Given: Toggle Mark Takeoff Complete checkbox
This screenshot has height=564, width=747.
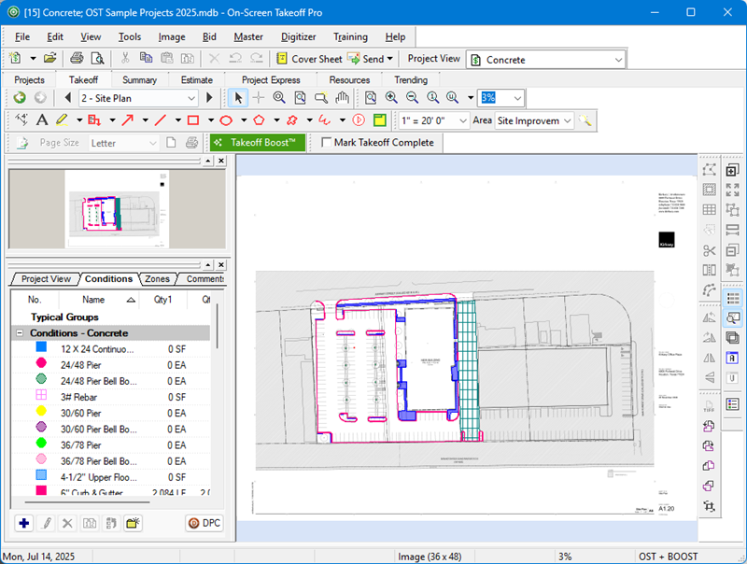Looking at the screenshot, I should (326, 143).
